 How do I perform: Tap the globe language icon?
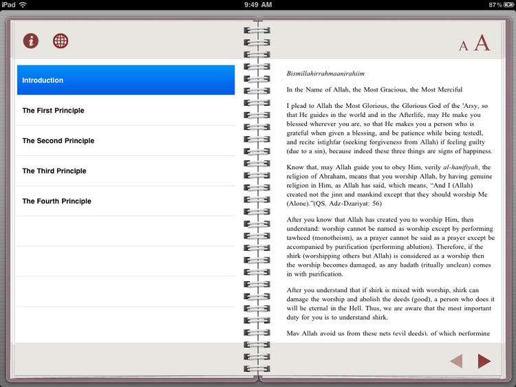[x=61, y=41]
